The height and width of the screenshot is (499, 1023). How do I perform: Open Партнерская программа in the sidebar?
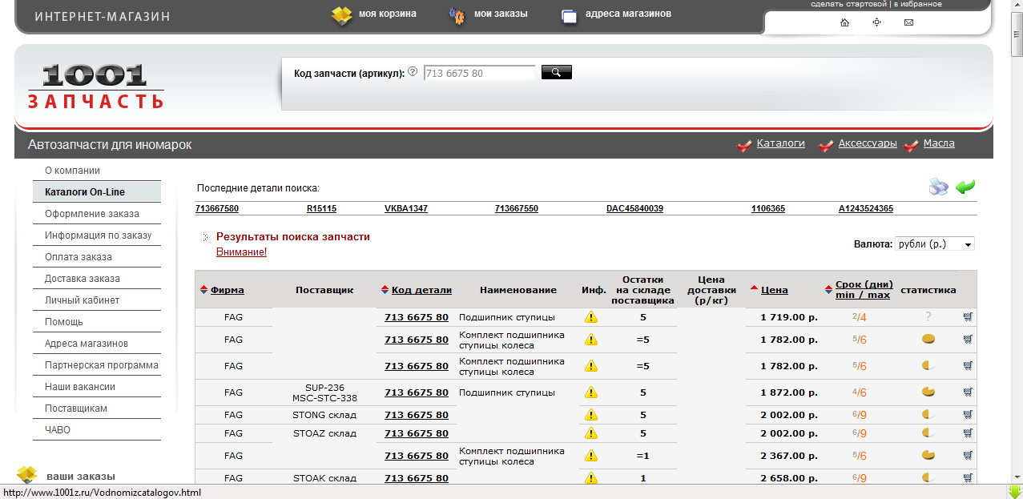point(102,365)
